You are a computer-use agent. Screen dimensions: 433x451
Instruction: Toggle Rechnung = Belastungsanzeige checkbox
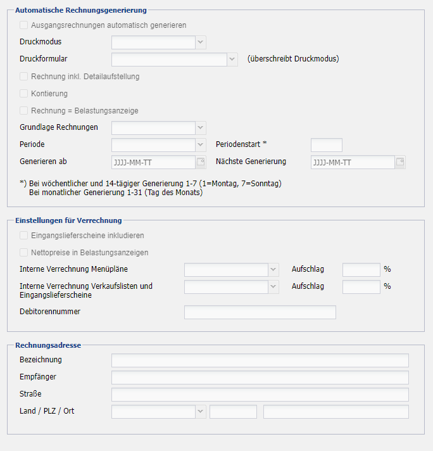24,111
